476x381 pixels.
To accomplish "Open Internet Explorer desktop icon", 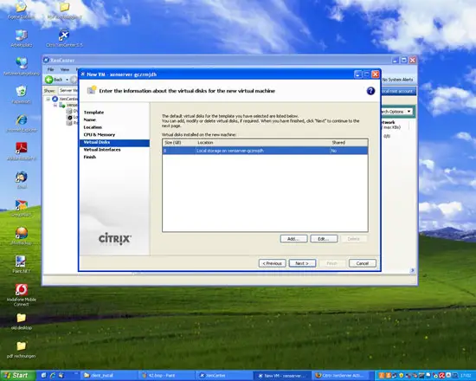I will tap(22, 123).
